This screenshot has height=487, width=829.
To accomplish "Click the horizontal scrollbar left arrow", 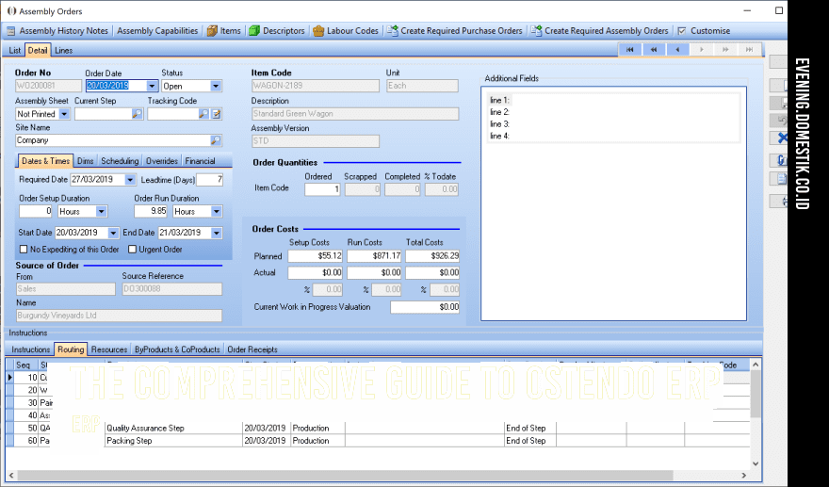I will 11,475.
